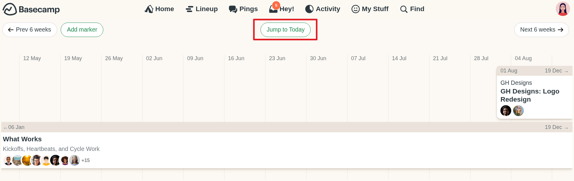This screenshot has width=574, height=181.
Task: Click the Jump to Today button
Action: 285,29
